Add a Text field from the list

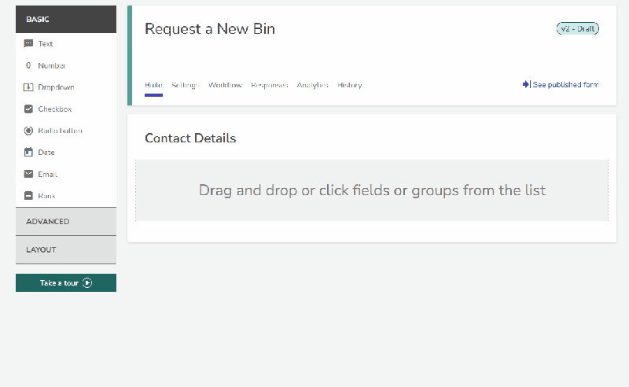coord(66,44)
